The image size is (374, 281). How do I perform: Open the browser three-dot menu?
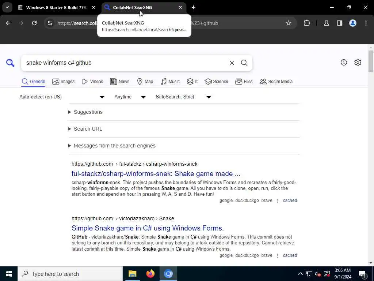pyautogui.click(x=366, y=23)
